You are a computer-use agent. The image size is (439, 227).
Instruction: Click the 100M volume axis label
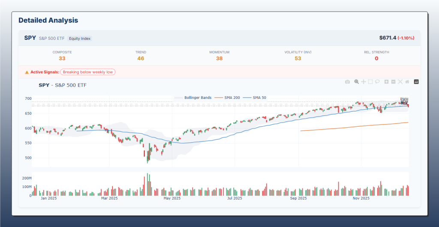27,187
